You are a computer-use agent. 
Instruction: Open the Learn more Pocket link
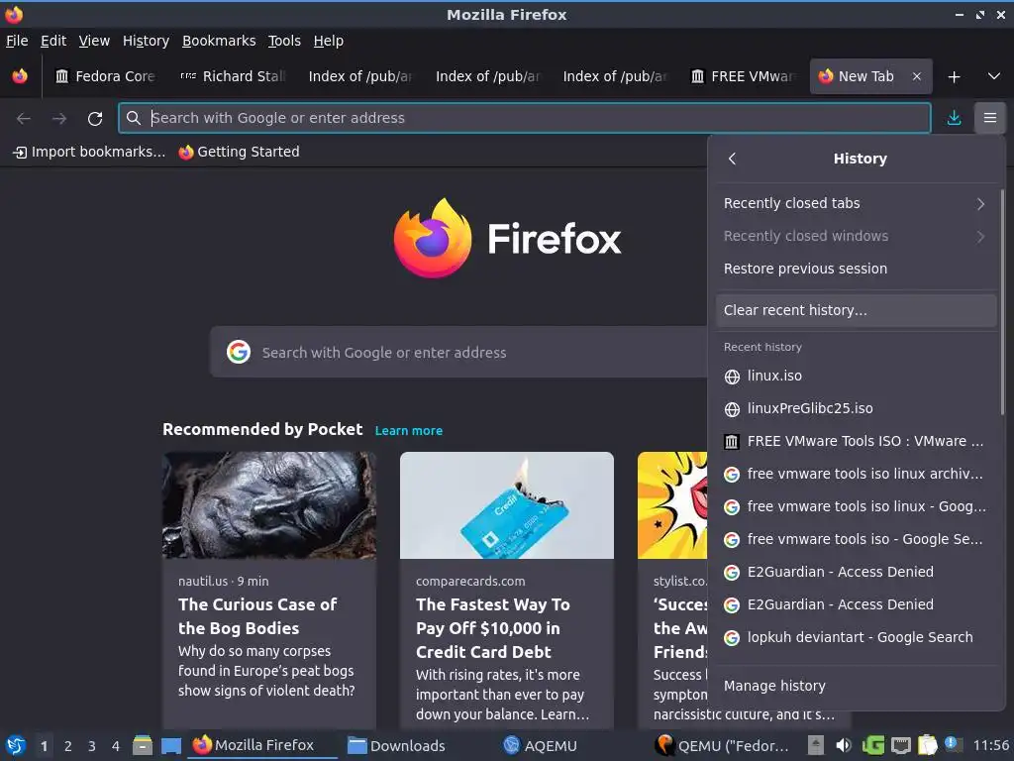click(409, 430)
